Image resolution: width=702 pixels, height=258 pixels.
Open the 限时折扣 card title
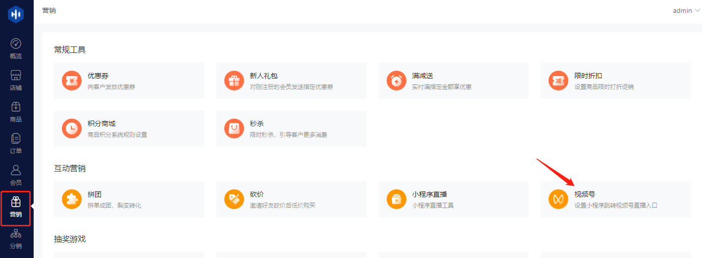click(x=588, y=76)
